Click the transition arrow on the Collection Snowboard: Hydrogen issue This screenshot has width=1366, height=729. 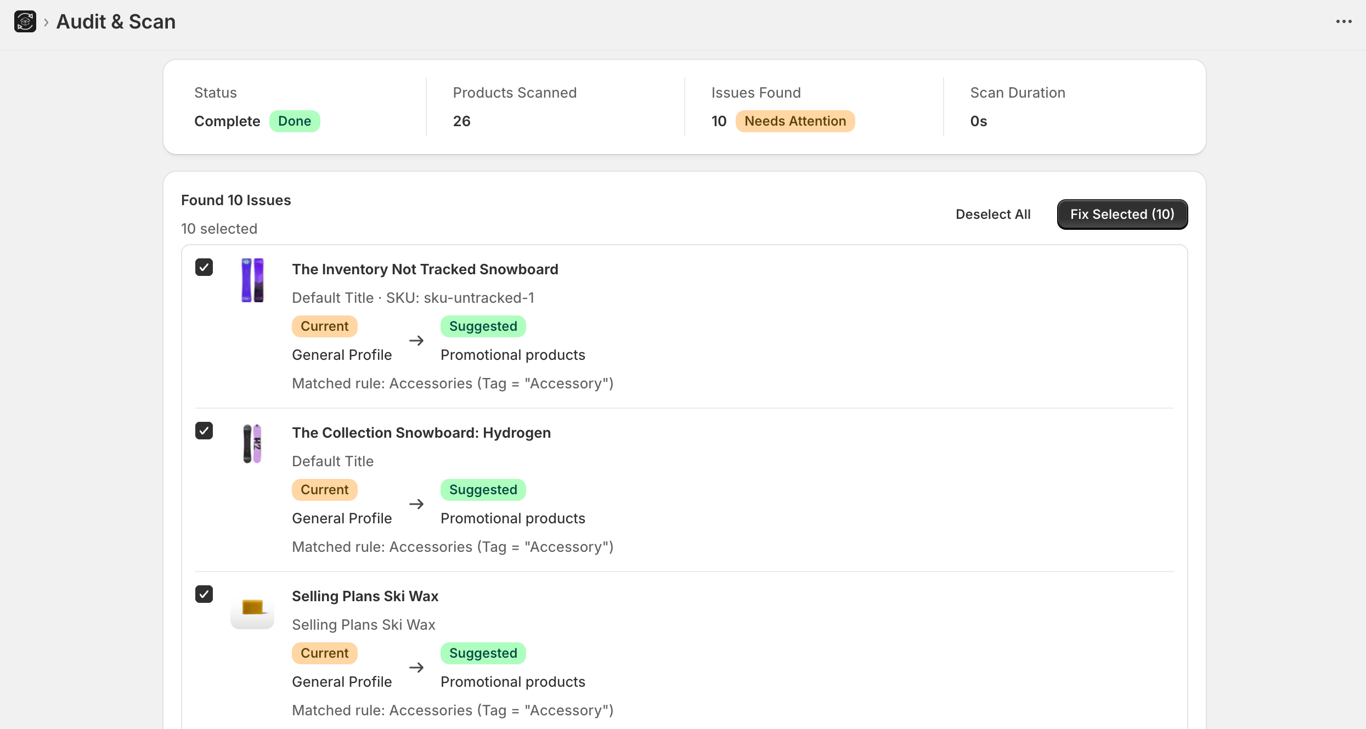pos(416,504)
